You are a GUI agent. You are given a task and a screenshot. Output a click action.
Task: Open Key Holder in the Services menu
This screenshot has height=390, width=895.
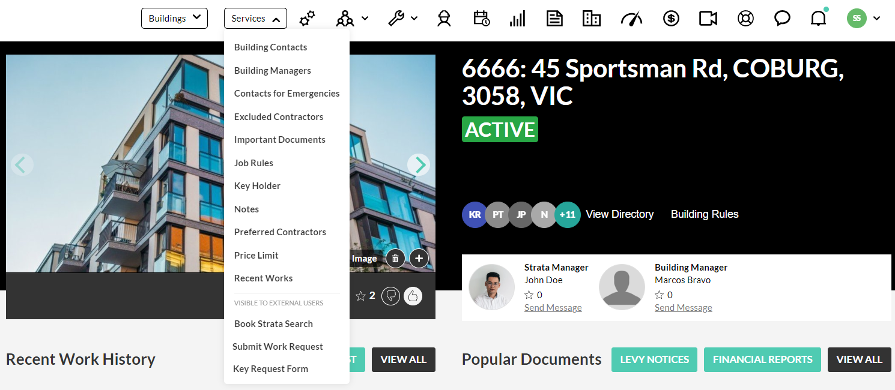point(257,185)
